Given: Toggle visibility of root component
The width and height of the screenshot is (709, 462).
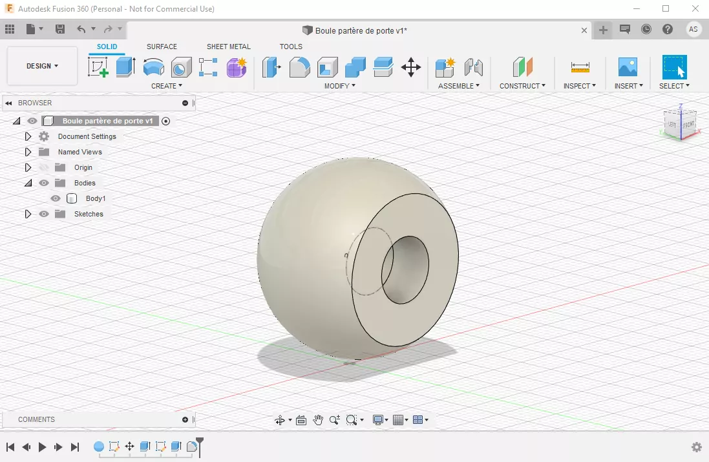Looking at the screenshot, I should (x=32, y=121).
